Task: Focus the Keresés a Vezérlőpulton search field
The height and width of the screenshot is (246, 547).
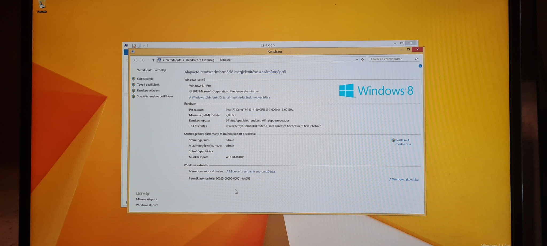Action: tap(394, 59)
